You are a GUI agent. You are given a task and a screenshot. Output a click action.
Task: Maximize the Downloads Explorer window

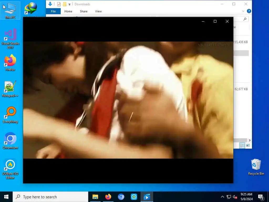pyautogui.click(x=234, y=4)
